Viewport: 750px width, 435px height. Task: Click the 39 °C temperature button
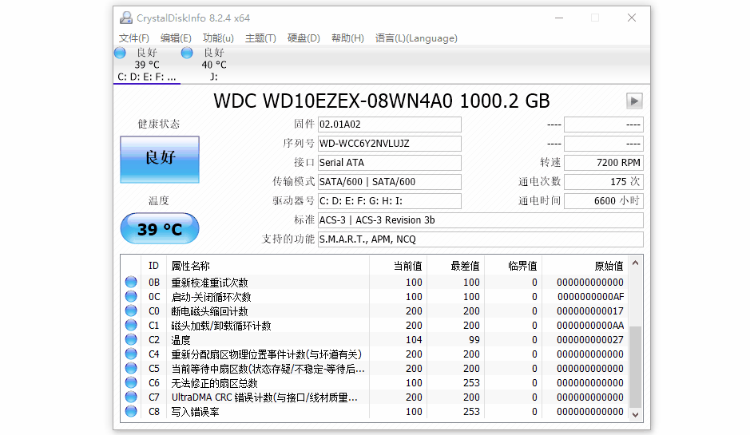(160, 228)
